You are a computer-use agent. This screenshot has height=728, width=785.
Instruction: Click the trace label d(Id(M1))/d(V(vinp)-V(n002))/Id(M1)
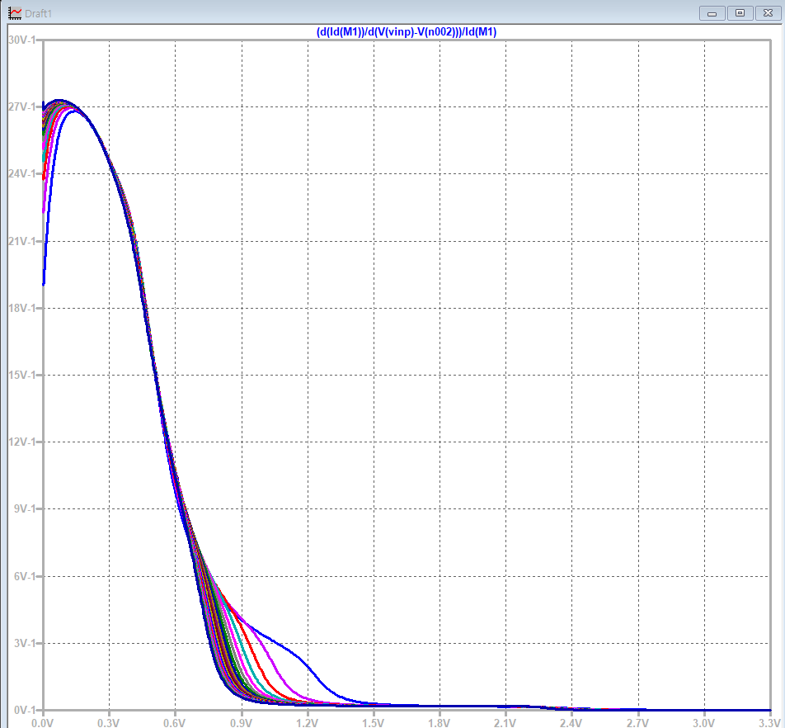coord(406,32)
